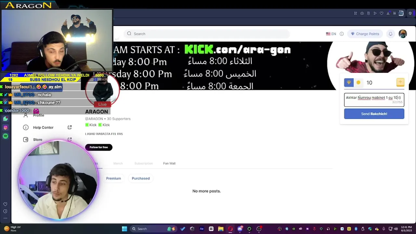Click the Windows taskbar Search box
The width and height of the screenshot is (416, 234).
(153, 229)
